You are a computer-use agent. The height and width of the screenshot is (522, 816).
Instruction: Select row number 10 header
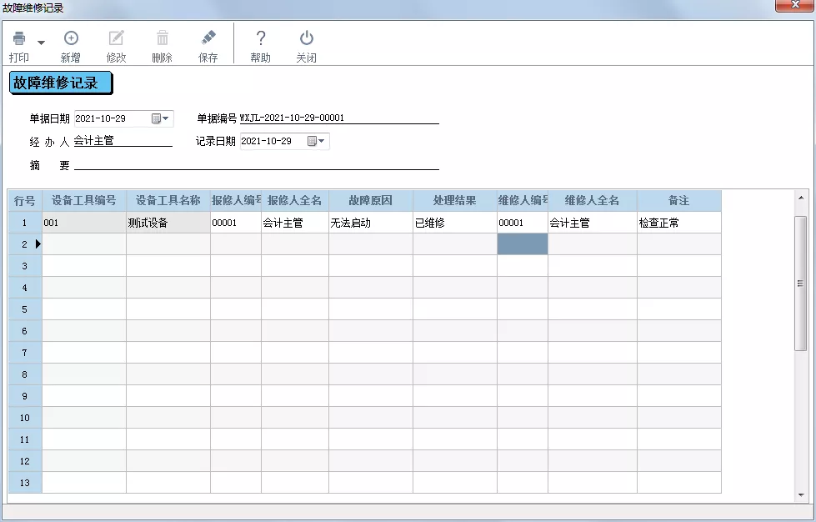pyautogui.click(x=25, y=418)
